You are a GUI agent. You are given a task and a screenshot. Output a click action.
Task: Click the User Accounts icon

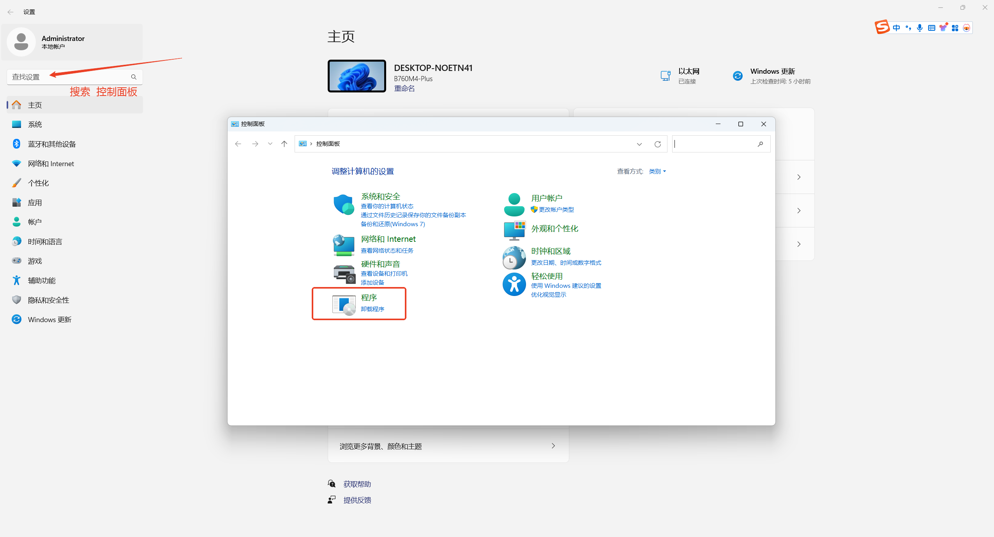pos(514,204)
